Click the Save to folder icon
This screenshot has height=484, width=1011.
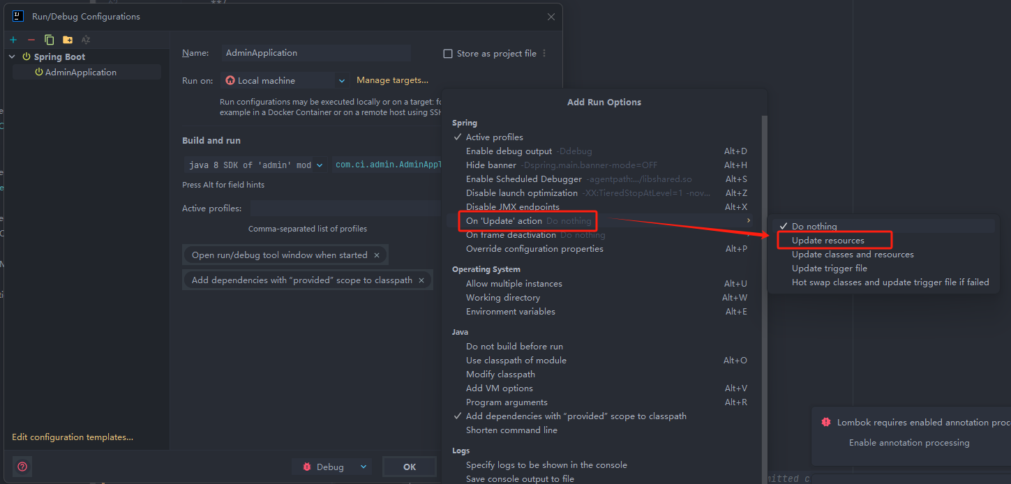point(67,40)
